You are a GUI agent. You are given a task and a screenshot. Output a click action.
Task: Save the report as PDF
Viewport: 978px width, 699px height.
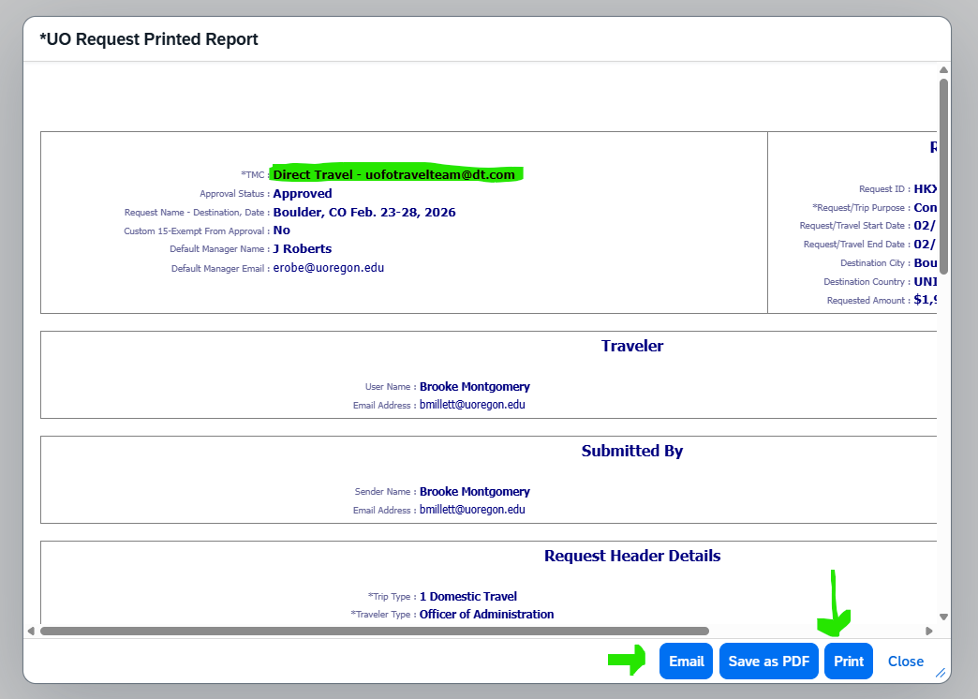(768, 661)
